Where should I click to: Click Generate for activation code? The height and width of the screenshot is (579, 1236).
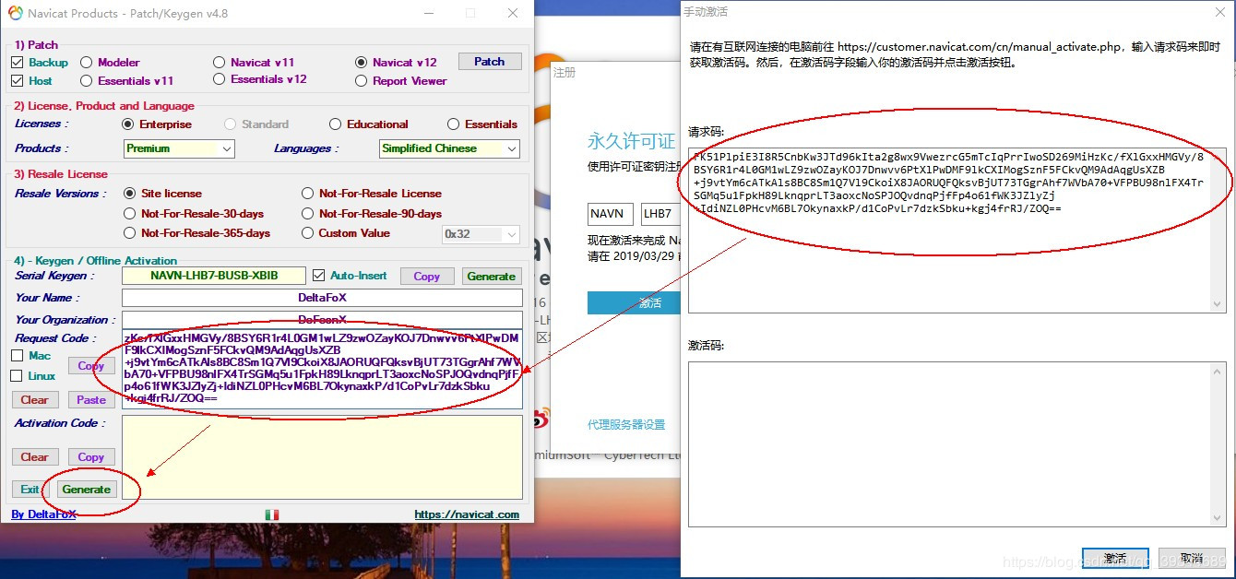pyautogui.click(x=87, y=490)
